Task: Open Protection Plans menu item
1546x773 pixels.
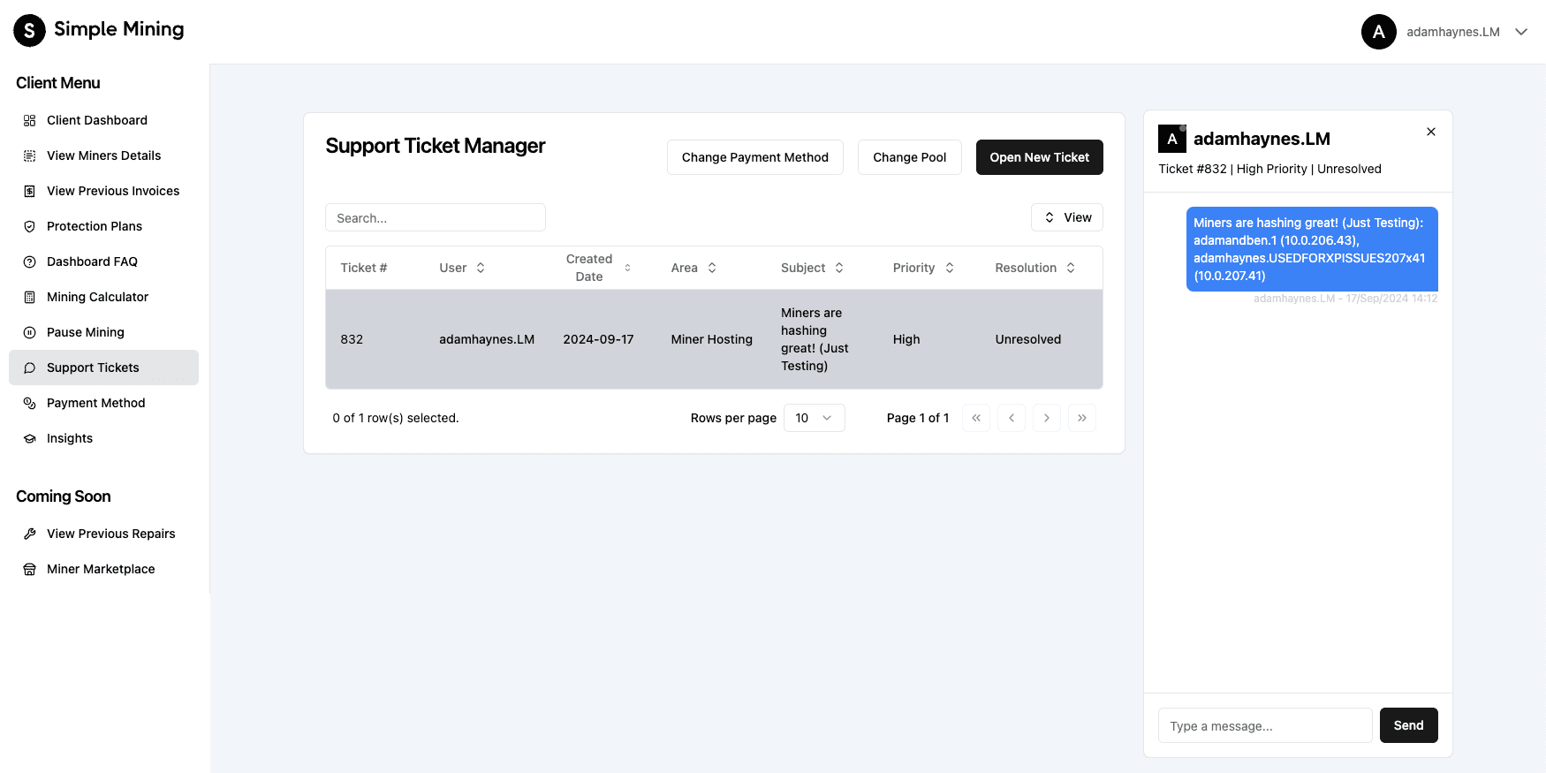Action: coord(103,226)
